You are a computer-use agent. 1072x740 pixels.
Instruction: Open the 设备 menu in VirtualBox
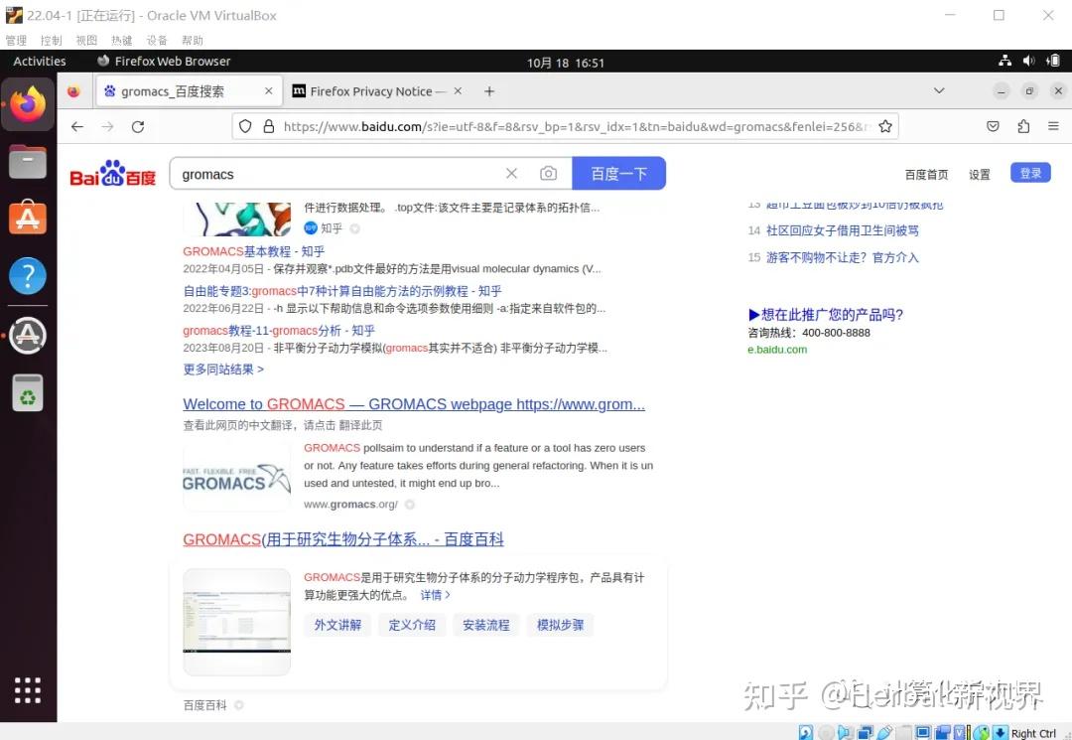pyautogui.click(x=156, y=40)
